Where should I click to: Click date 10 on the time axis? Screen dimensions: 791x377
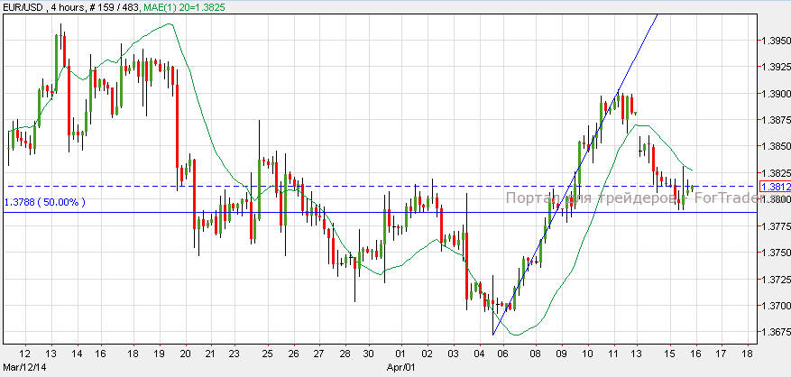point(587,354)
